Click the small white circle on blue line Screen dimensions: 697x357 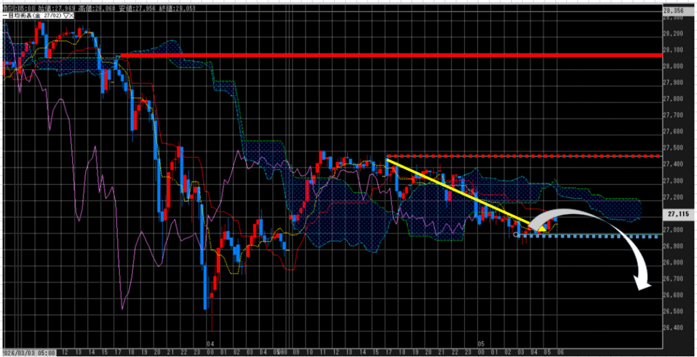[516, 235]
